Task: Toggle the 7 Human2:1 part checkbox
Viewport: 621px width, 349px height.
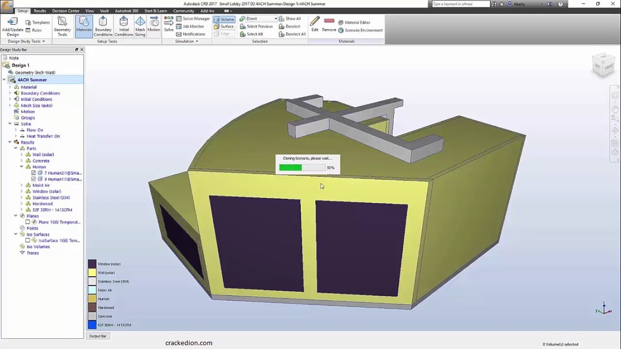Action: point(33,173)
